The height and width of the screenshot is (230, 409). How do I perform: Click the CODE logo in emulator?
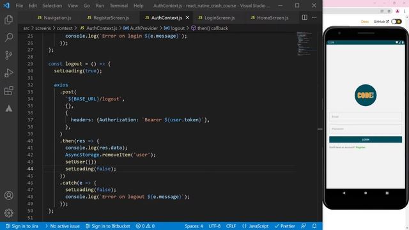(366, 95)
